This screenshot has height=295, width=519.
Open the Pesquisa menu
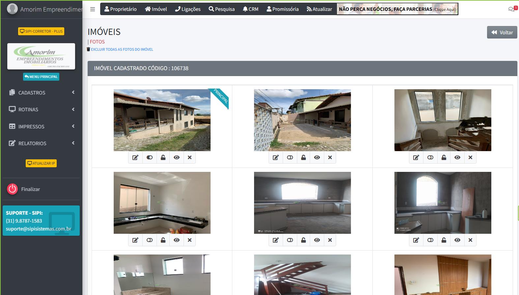click(x=222, y=9)
